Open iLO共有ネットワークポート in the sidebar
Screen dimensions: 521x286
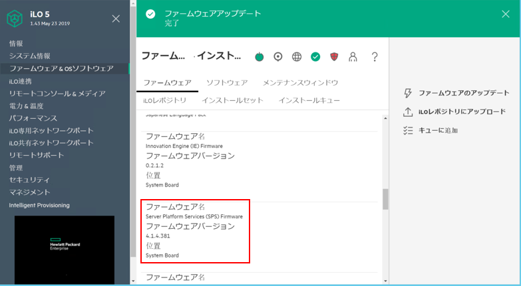[x=51, y=143]
